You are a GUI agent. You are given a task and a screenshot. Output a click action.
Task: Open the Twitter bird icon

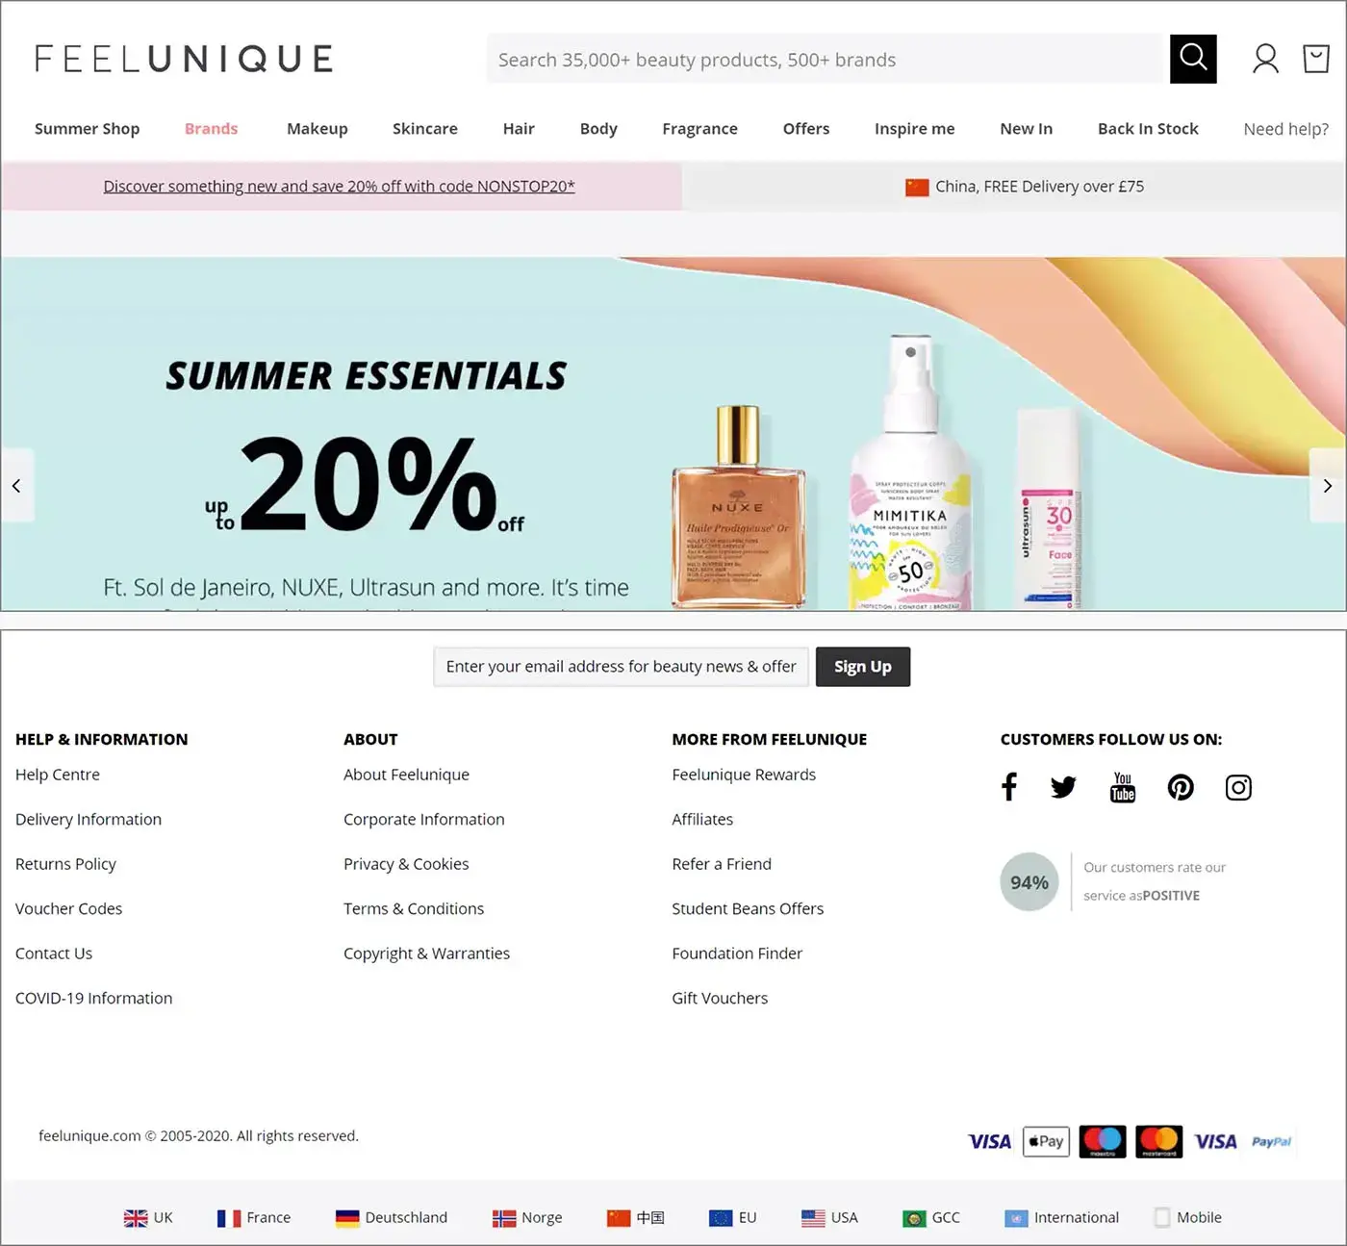(1063, 787)
